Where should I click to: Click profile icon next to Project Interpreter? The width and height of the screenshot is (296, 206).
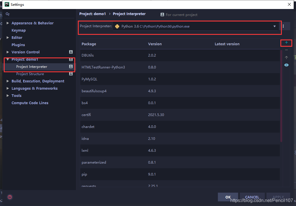71,66
